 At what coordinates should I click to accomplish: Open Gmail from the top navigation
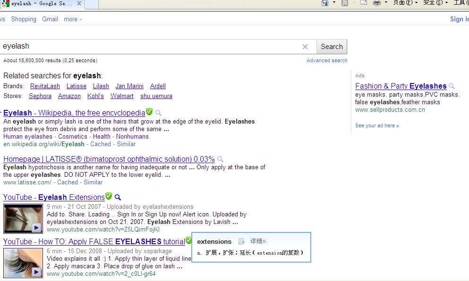coord(50,19)
